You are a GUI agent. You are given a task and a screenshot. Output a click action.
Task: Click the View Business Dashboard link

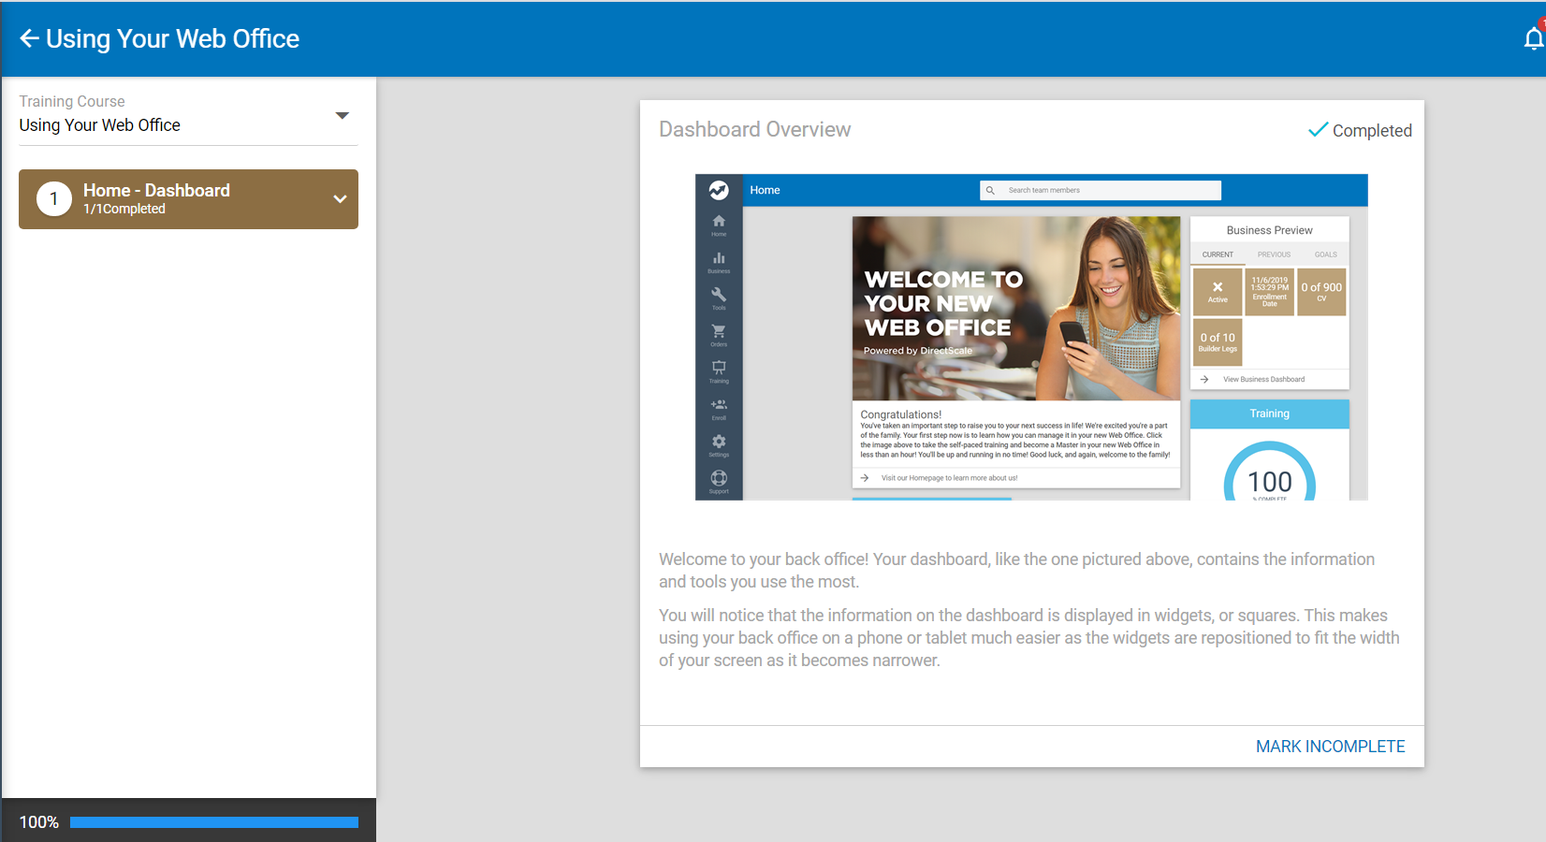[1262, 380]
